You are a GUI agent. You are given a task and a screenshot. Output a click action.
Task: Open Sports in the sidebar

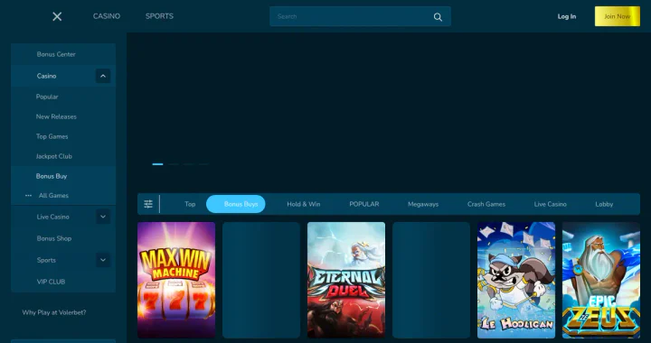coord(46,260)
